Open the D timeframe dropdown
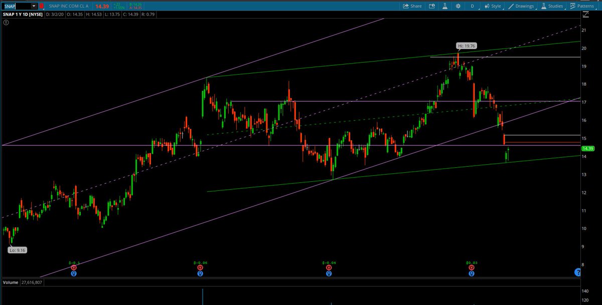602x305 pixels. 472,6
